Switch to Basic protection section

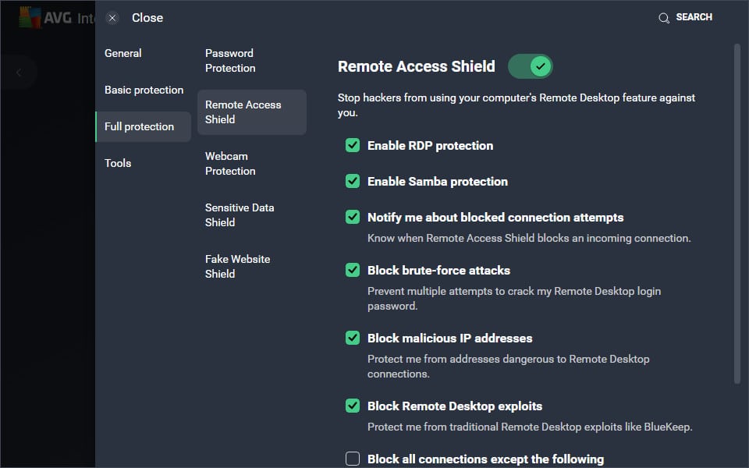point(144,90)
